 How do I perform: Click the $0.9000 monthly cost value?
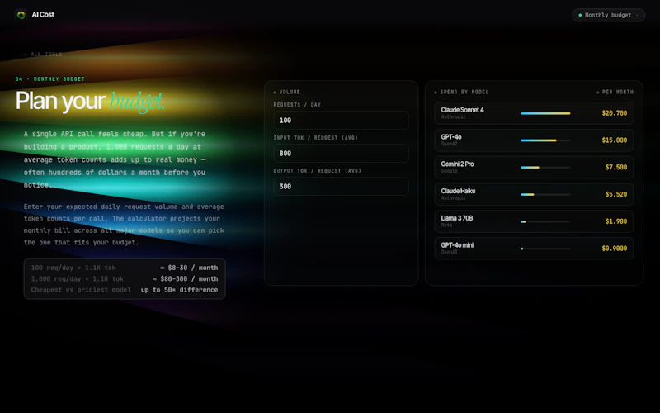tap(614, 249)
